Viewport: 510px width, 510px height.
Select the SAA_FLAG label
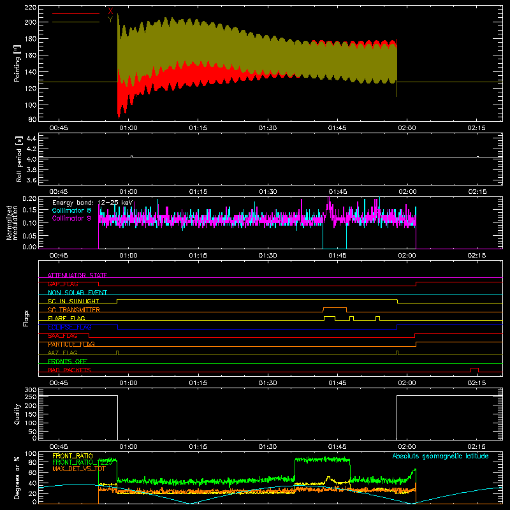[x=62, y=336]
